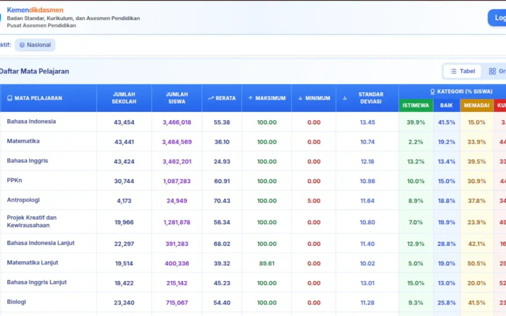The width and height of the screenshot is (506, 316).
Task: Click the orange Memadai category header
Action: point(476,105)
